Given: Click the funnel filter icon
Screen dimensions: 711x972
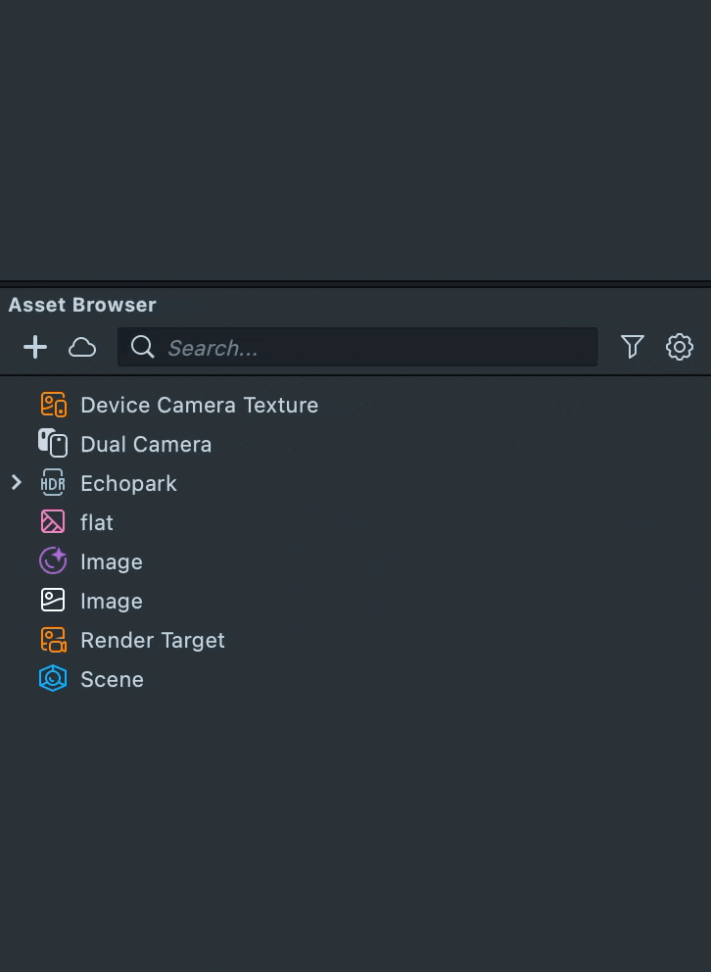Looking at the screenshot, I should (633, 347).
